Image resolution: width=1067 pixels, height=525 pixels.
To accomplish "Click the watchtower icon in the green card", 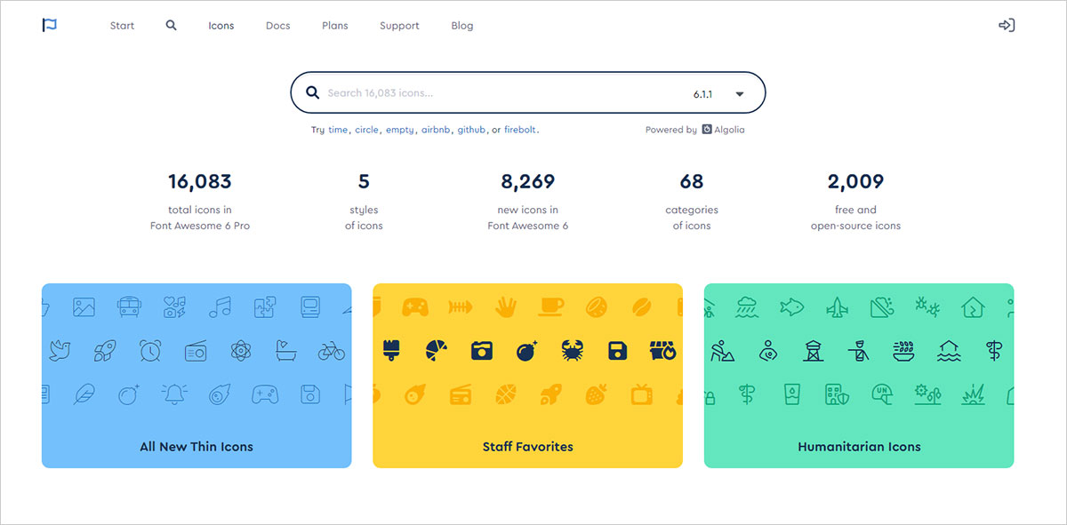I will (814, 351).
